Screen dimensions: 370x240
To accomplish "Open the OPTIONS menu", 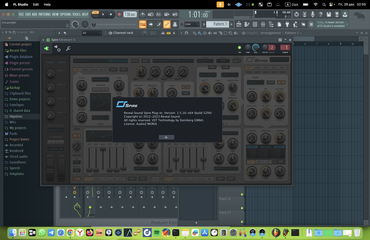I will (65, 14).
